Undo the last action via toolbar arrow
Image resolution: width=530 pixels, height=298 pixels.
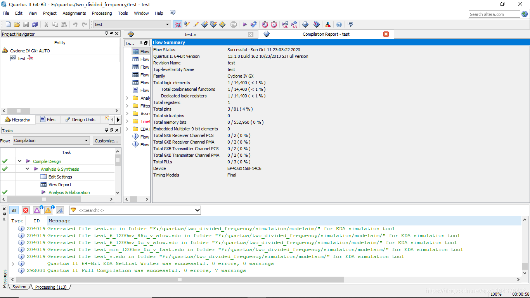point(75,24)
